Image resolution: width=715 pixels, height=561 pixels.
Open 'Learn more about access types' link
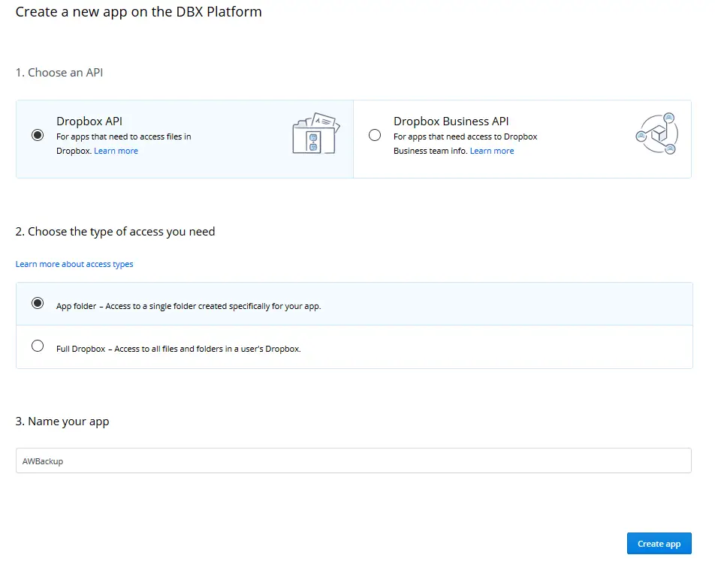pyautogui.click(x=74, y=264)
